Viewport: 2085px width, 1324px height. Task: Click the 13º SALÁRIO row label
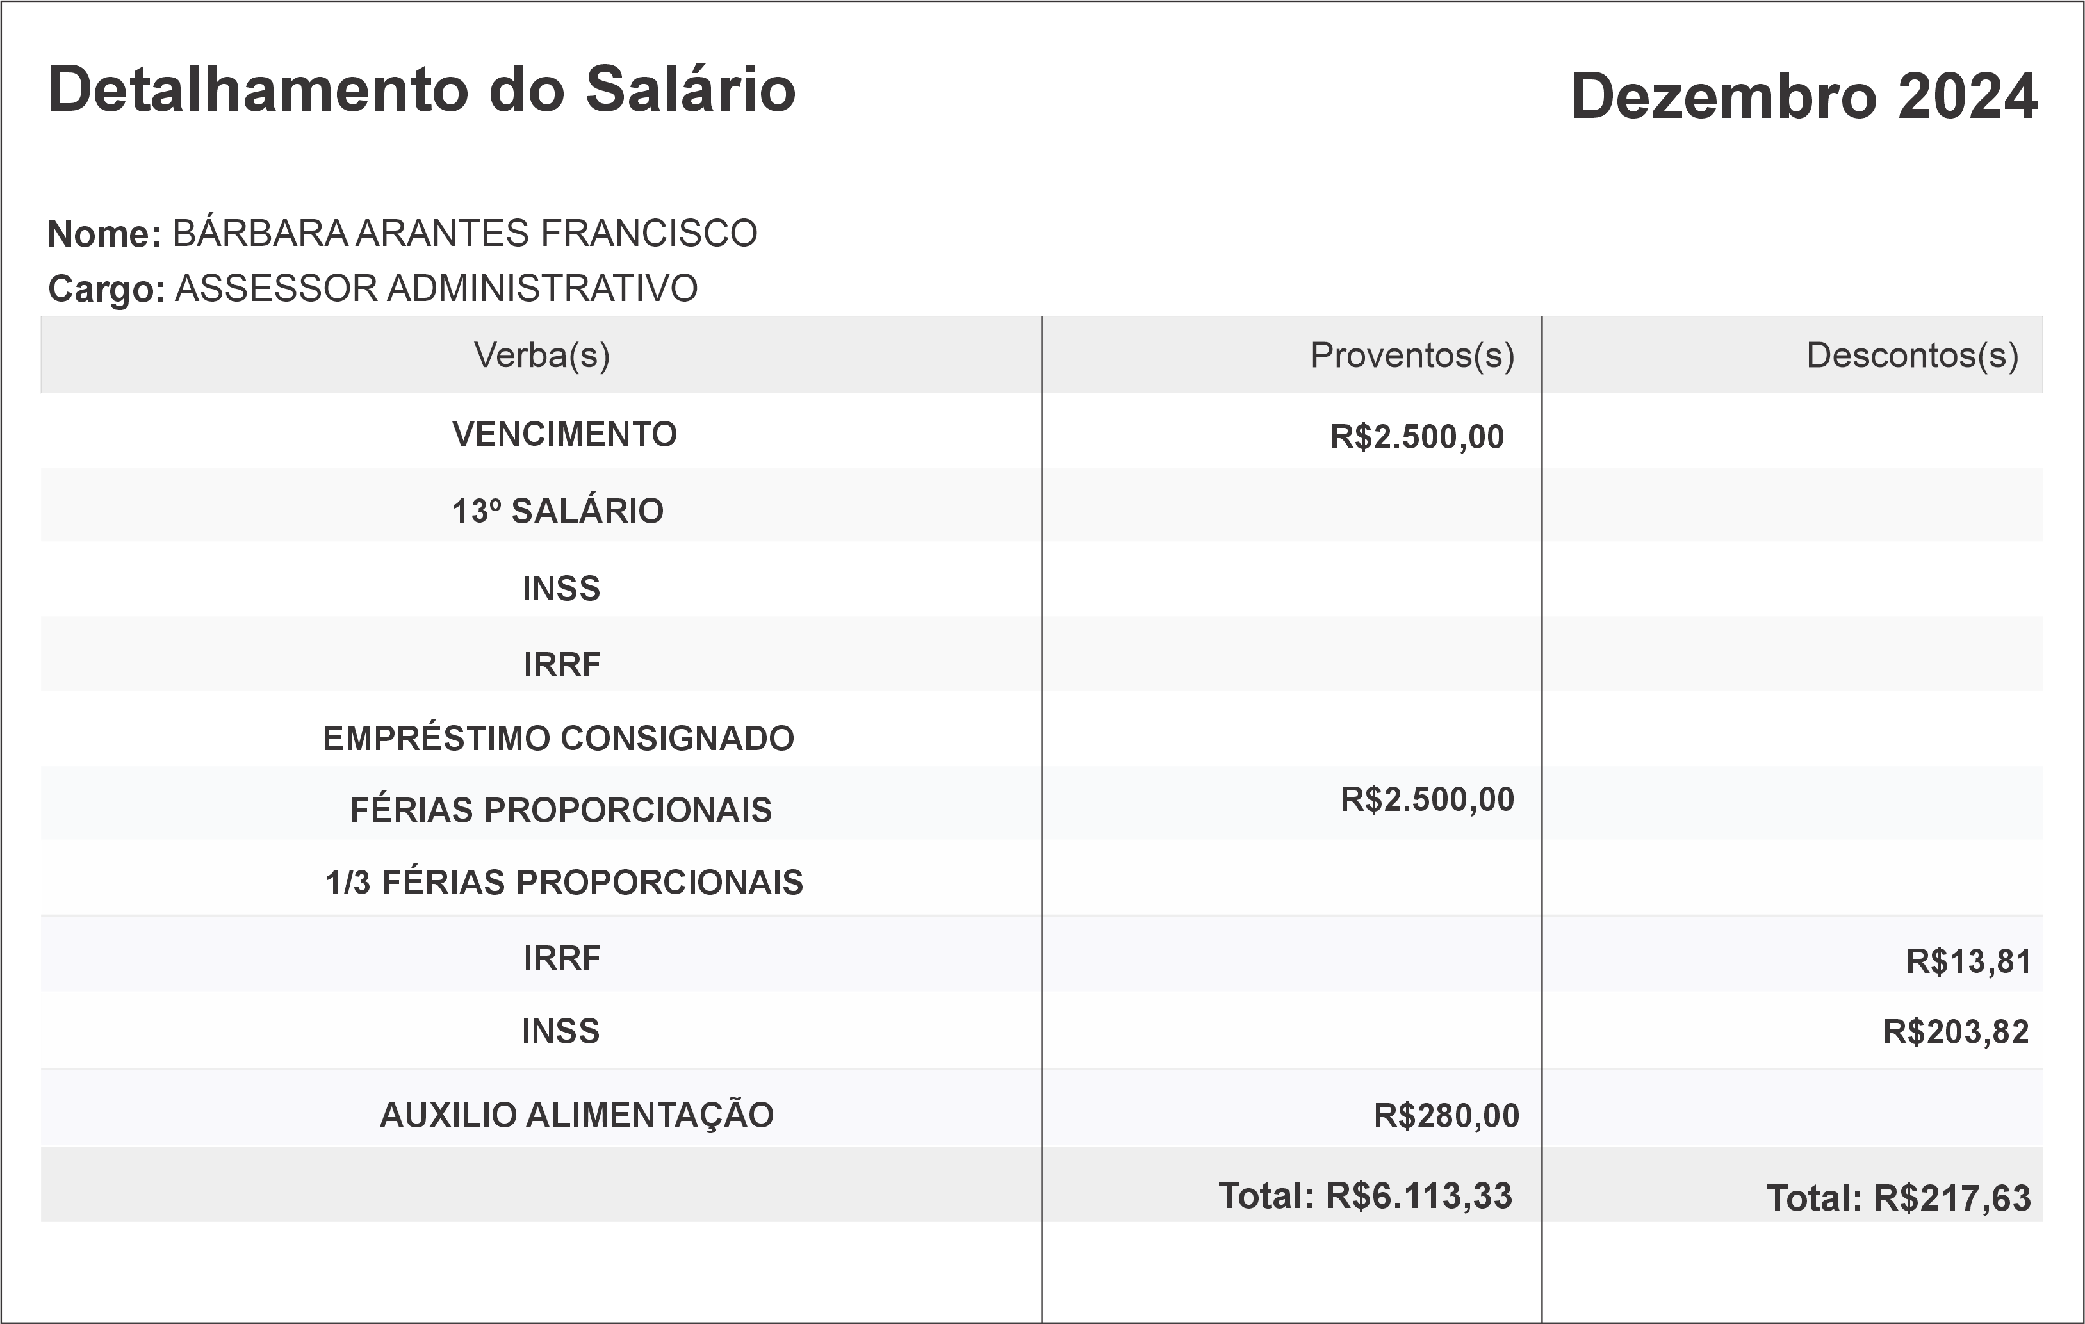558,511
